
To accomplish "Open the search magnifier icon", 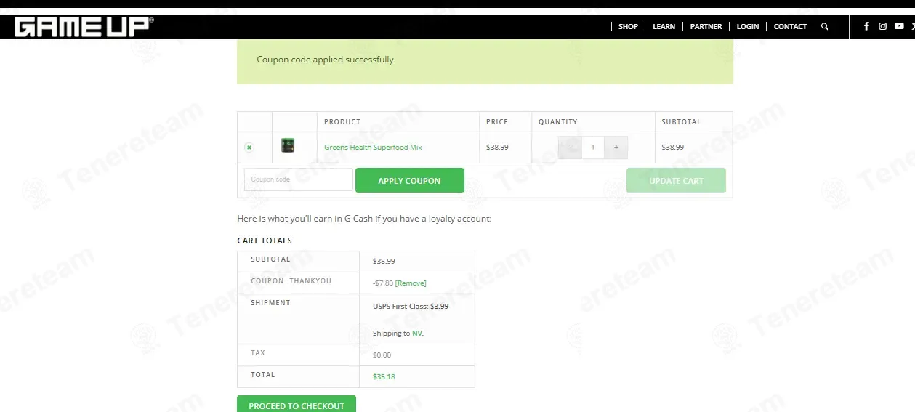I will [824, 26].
